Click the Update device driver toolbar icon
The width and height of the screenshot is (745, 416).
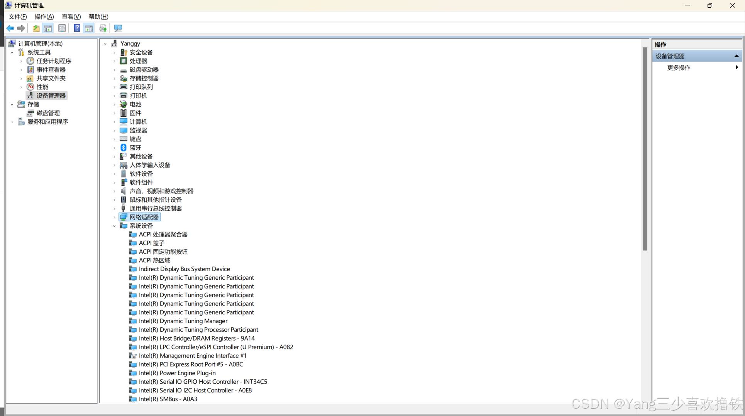point(103,28)
